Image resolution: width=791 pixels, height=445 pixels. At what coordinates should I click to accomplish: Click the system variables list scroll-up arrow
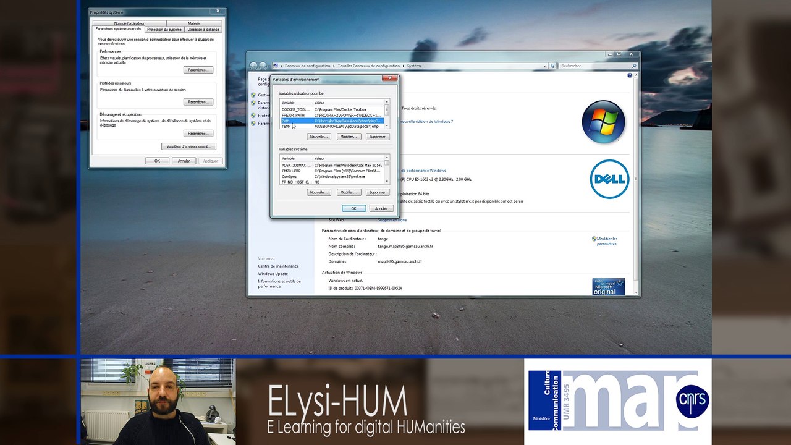[387, 158]
